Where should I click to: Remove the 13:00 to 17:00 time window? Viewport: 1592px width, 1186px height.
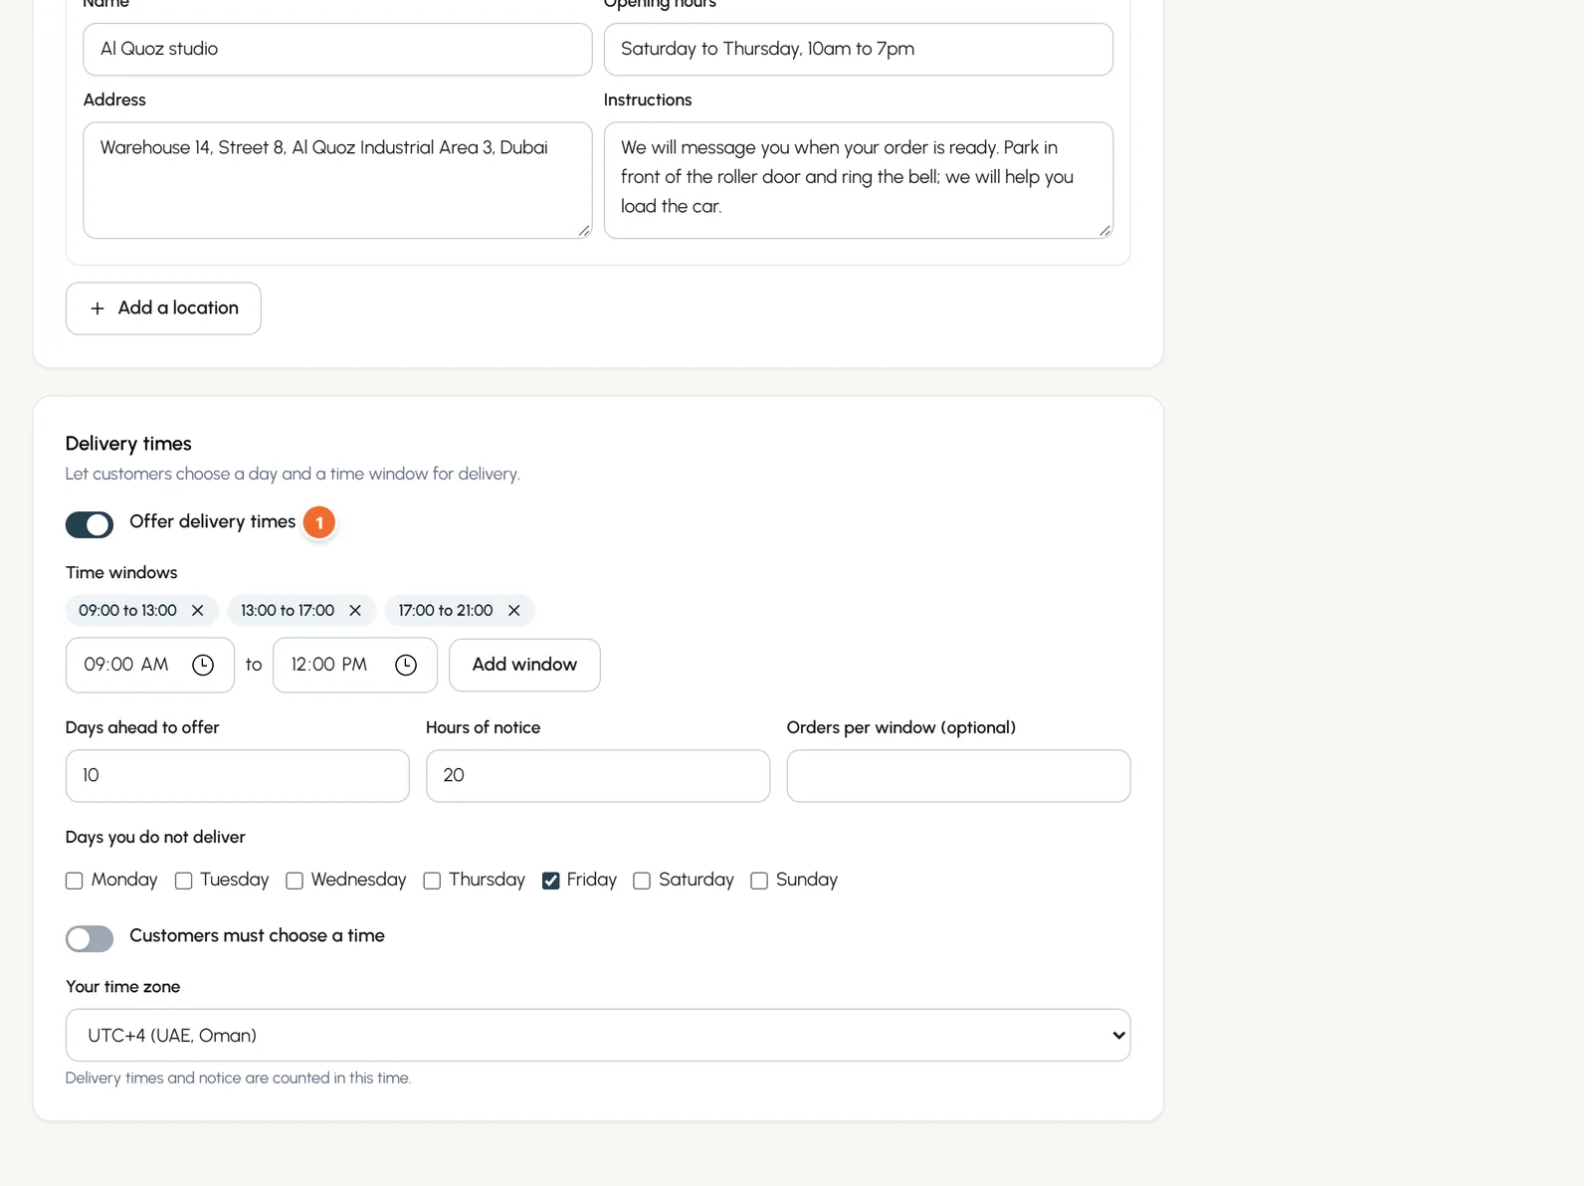coord(355,610)
